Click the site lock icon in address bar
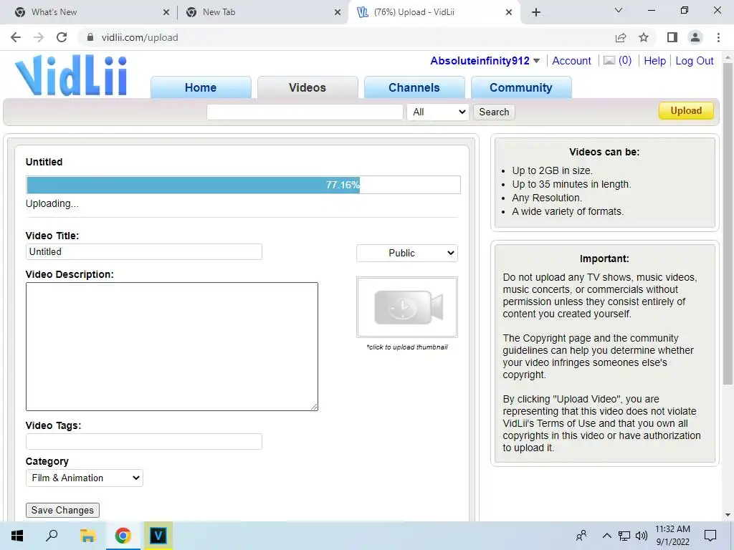 (90, 37)
